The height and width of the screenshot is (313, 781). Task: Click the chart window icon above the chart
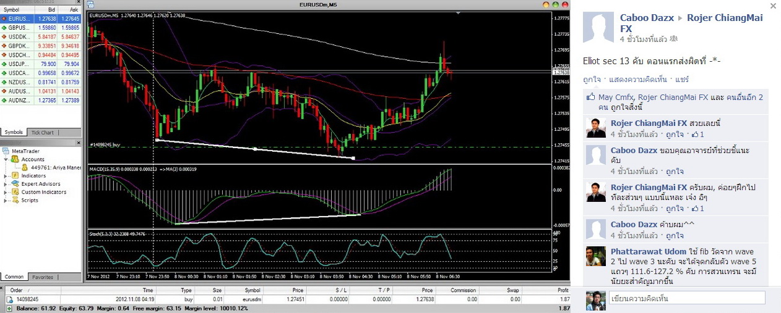(x=90, y=4)
